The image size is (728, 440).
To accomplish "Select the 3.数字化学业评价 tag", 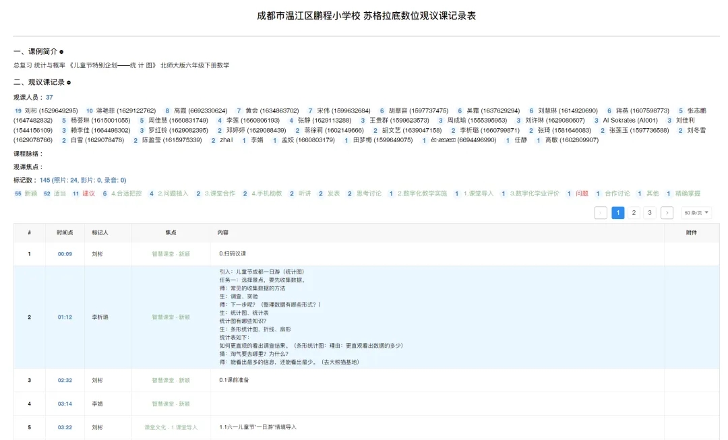I will 534,193.
